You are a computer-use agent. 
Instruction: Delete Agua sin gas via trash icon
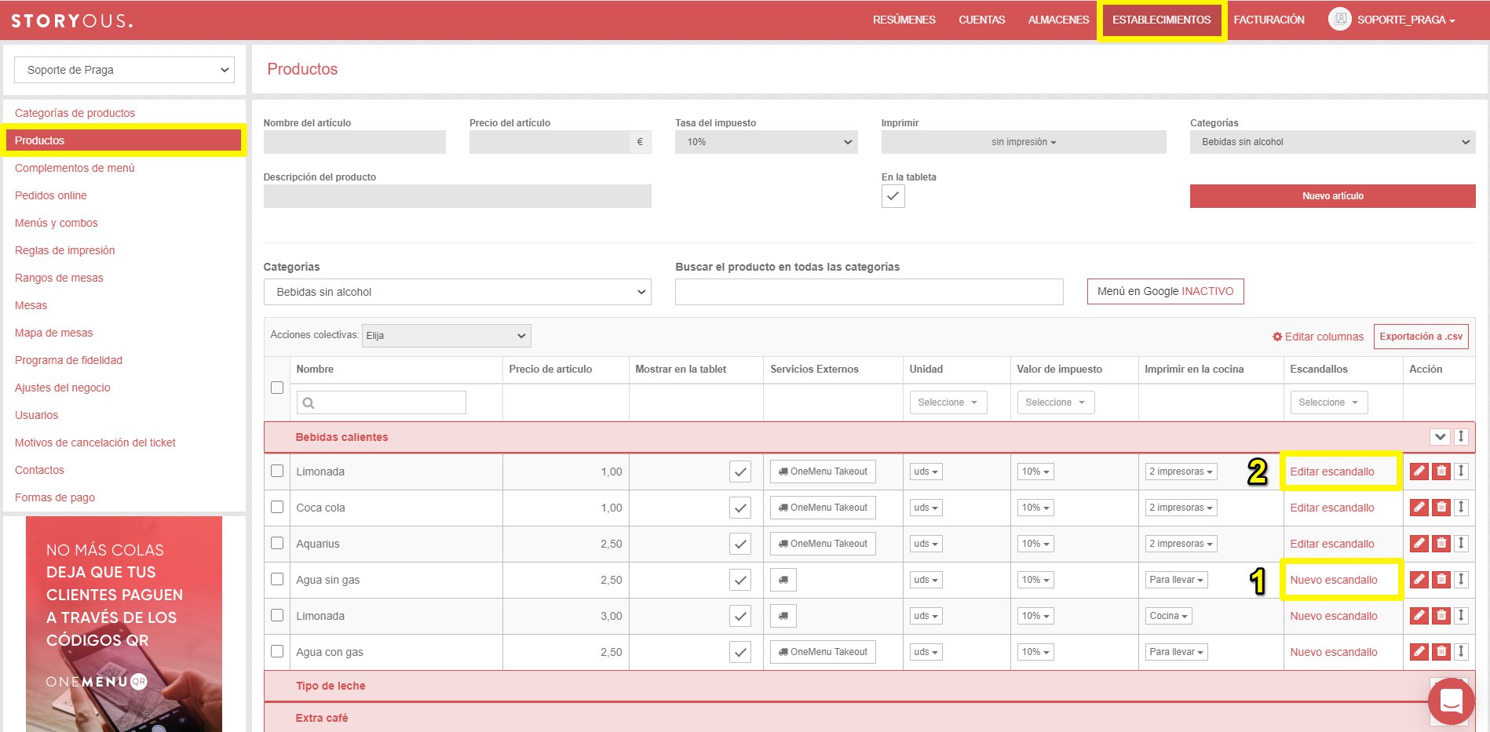[1441, 579]
